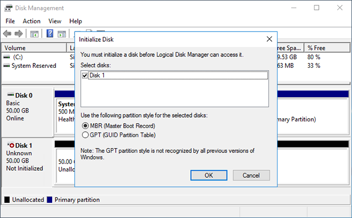Select the (C:) volume row text
The width and height of the screenshot is (352, 218).
(x=18, y=57)
